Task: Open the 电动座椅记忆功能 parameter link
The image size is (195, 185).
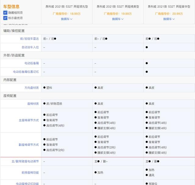Action: [x=27, y=183]
